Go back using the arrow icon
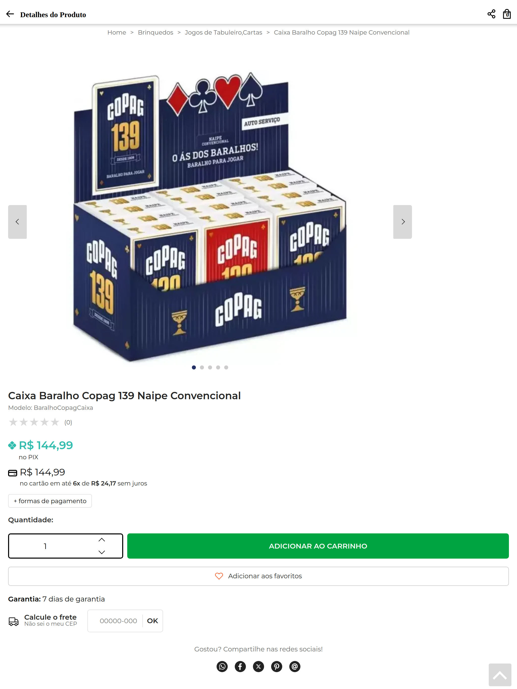The image size is (517, 689). (10, 14)
